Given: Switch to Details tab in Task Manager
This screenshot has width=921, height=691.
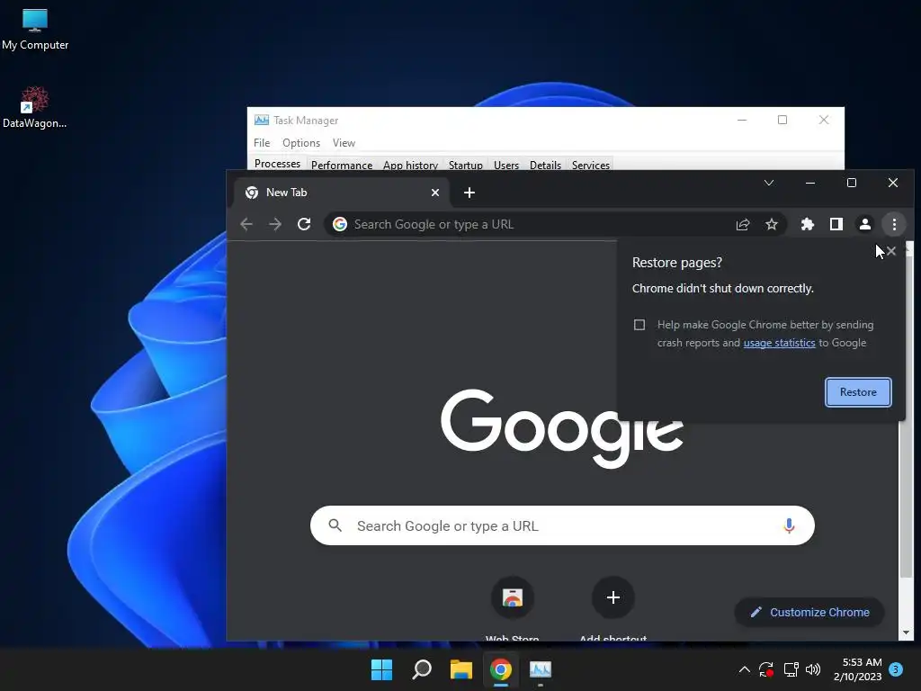Looking at the screenshot, I should point(545,165).
